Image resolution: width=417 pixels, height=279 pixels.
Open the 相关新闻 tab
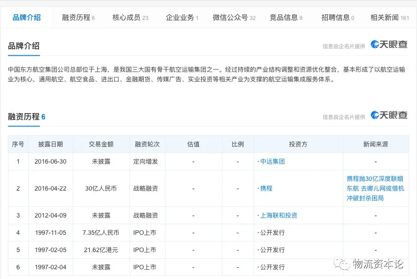389,18
